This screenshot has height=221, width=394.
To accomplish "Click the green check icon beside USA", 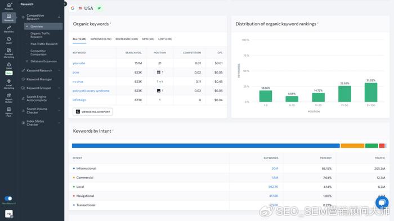I will click(100, 8).
